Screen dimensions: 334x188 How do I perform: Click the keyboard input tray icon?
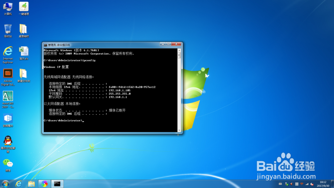pos(280,184)
